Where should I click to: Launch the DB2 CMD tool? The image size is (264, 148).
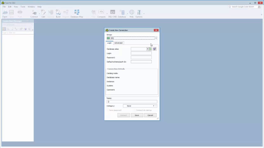(113, 14)
